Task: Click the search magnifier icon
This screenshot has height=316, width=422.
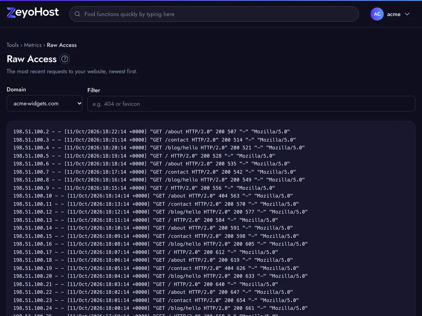Action: pos(77,14)
